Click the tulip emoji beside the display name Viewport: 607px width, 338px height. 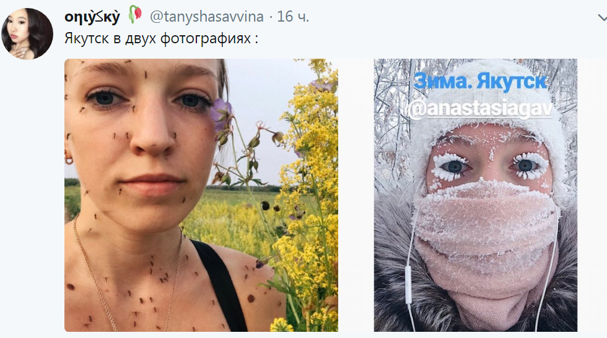(135, 14)
